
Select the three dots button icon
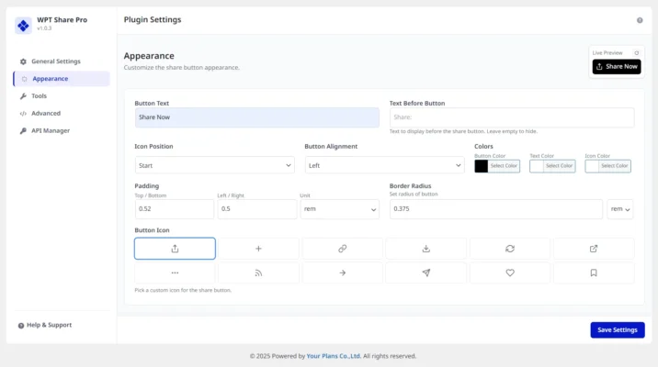pos(175,272)
